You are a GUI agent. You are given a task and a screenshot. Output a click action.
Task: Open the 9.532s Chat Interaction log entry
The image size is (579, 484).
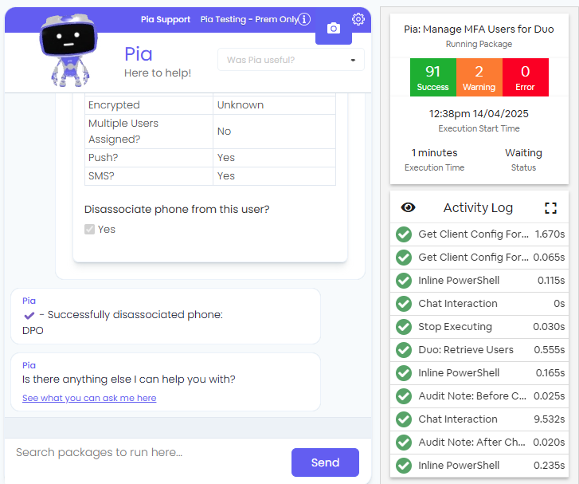[x=479, y=419]
